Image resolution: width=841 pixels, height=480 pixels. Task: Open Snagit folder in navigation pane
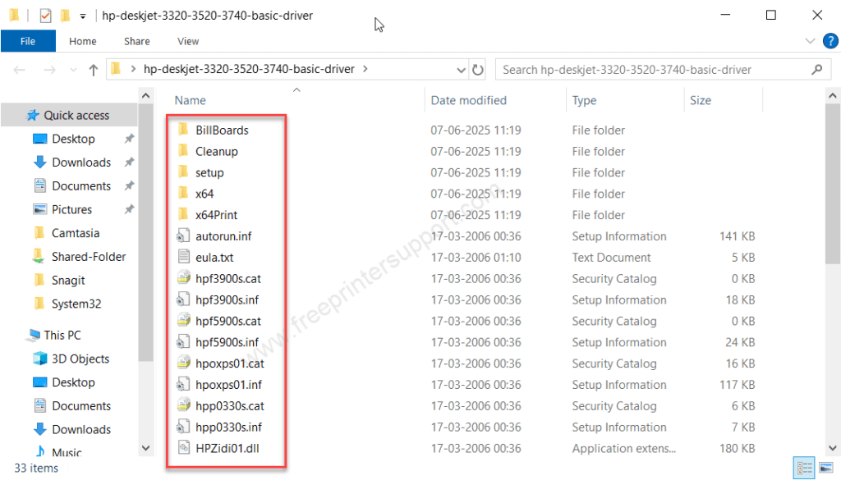(67, 280)
